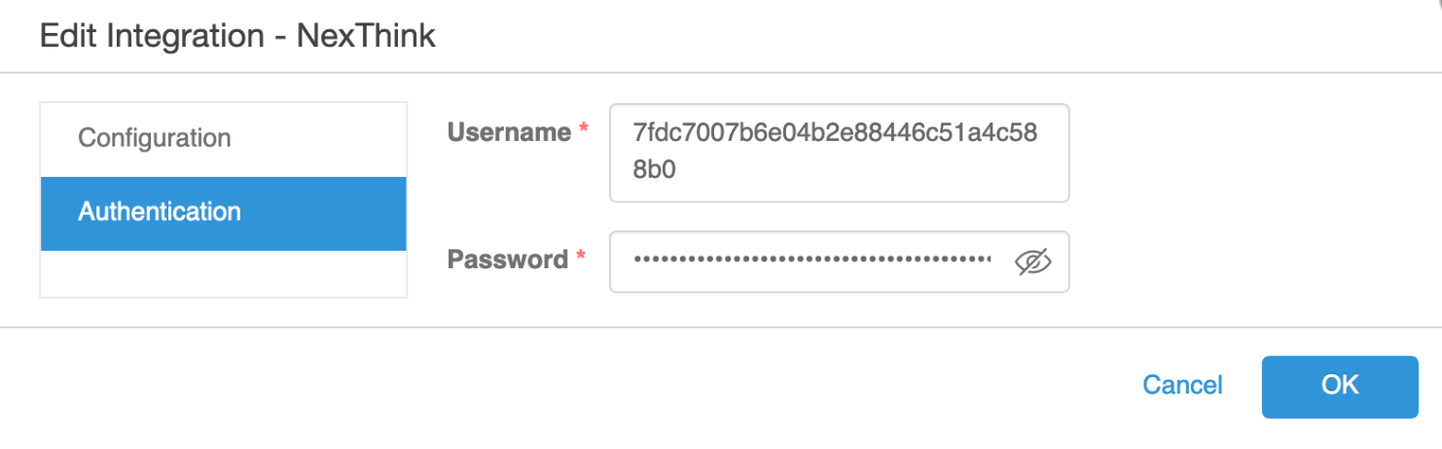
Task: Open the Configuration tab
Action: click(155, 138)
